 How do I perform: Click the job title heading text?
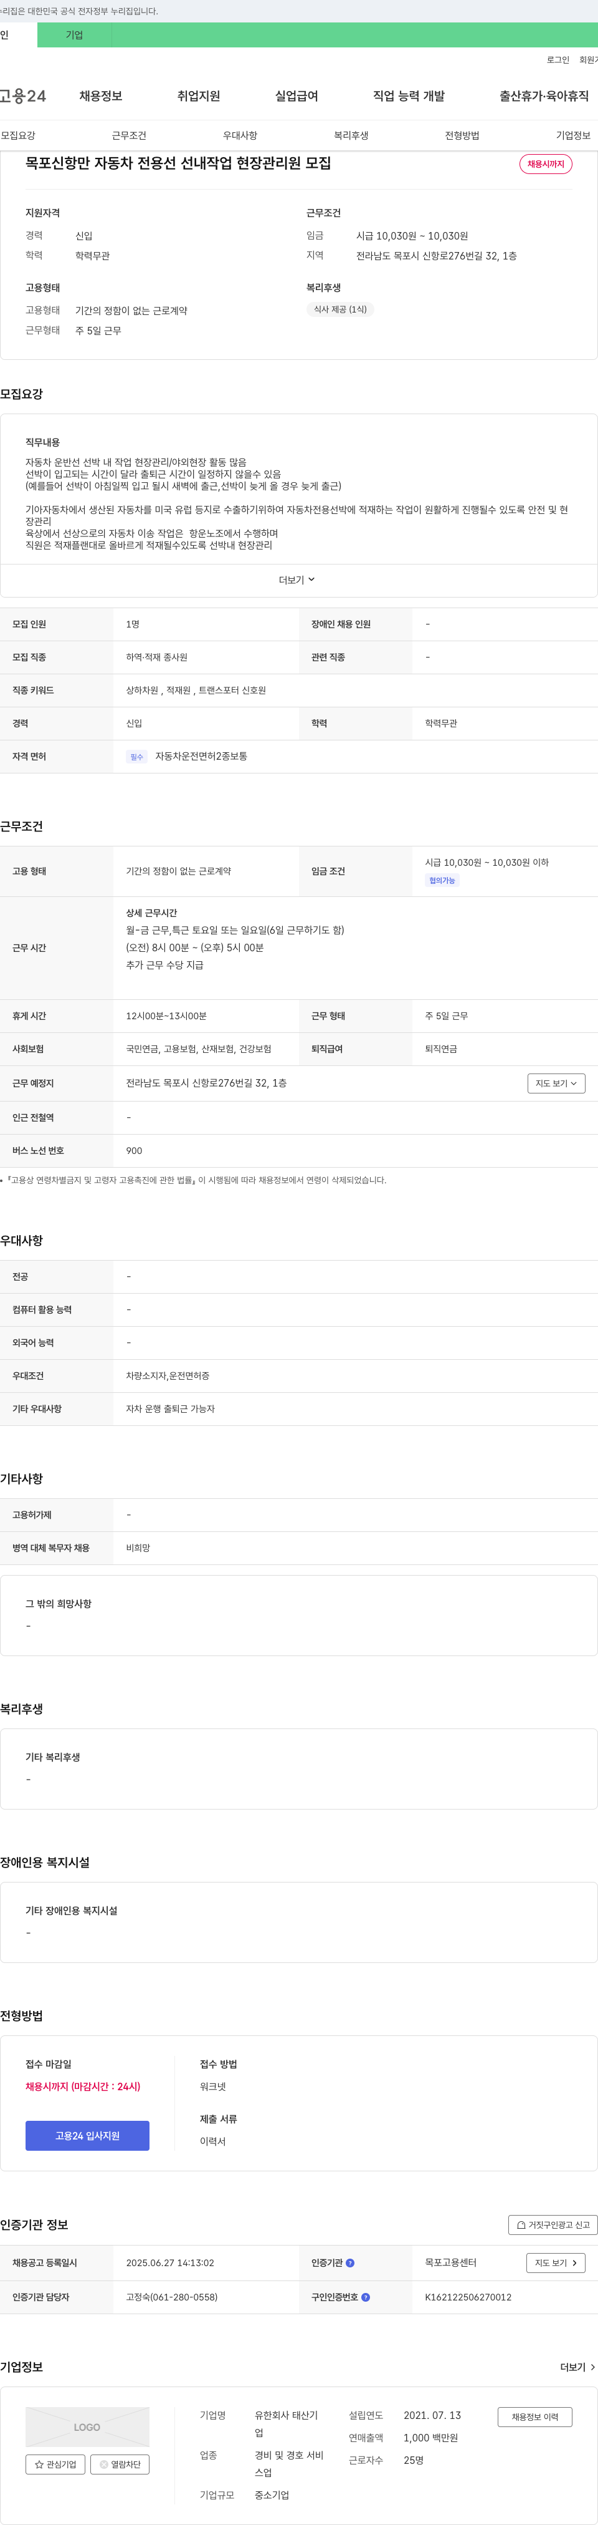(x=178, y=163)
